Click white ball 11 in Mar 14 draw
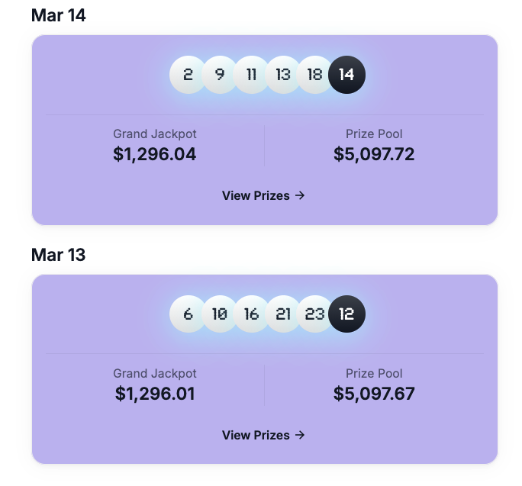The height and width of the screenshot is (486, 522). click(x=252, y=75)
